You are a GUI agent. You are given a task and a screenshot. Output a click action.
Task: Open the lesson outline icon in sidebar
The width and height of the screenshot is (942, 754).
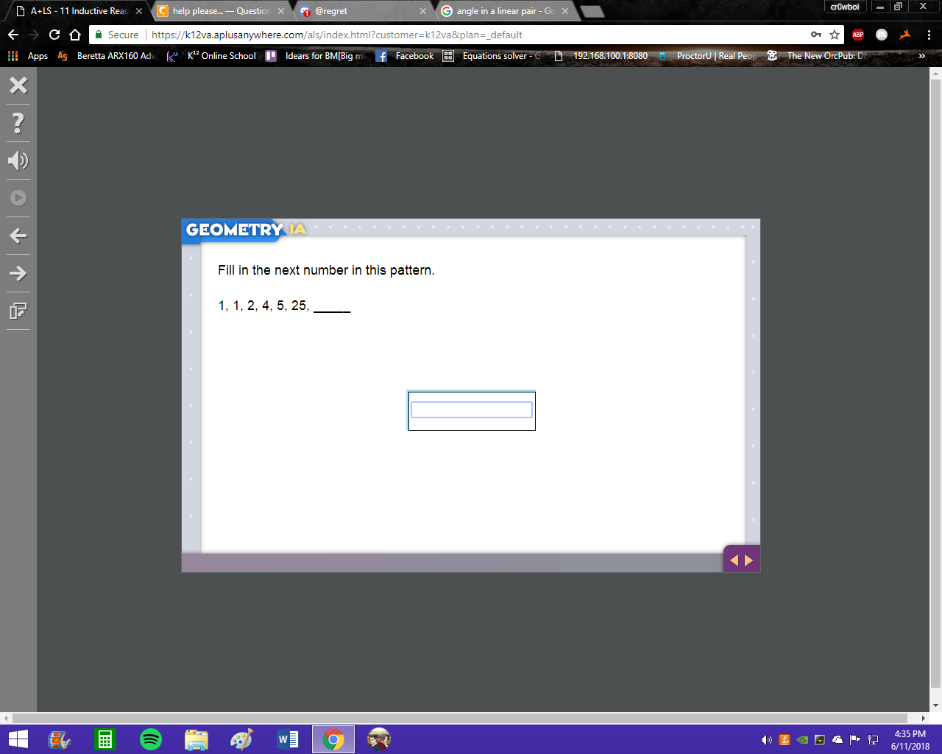point(18,311)
